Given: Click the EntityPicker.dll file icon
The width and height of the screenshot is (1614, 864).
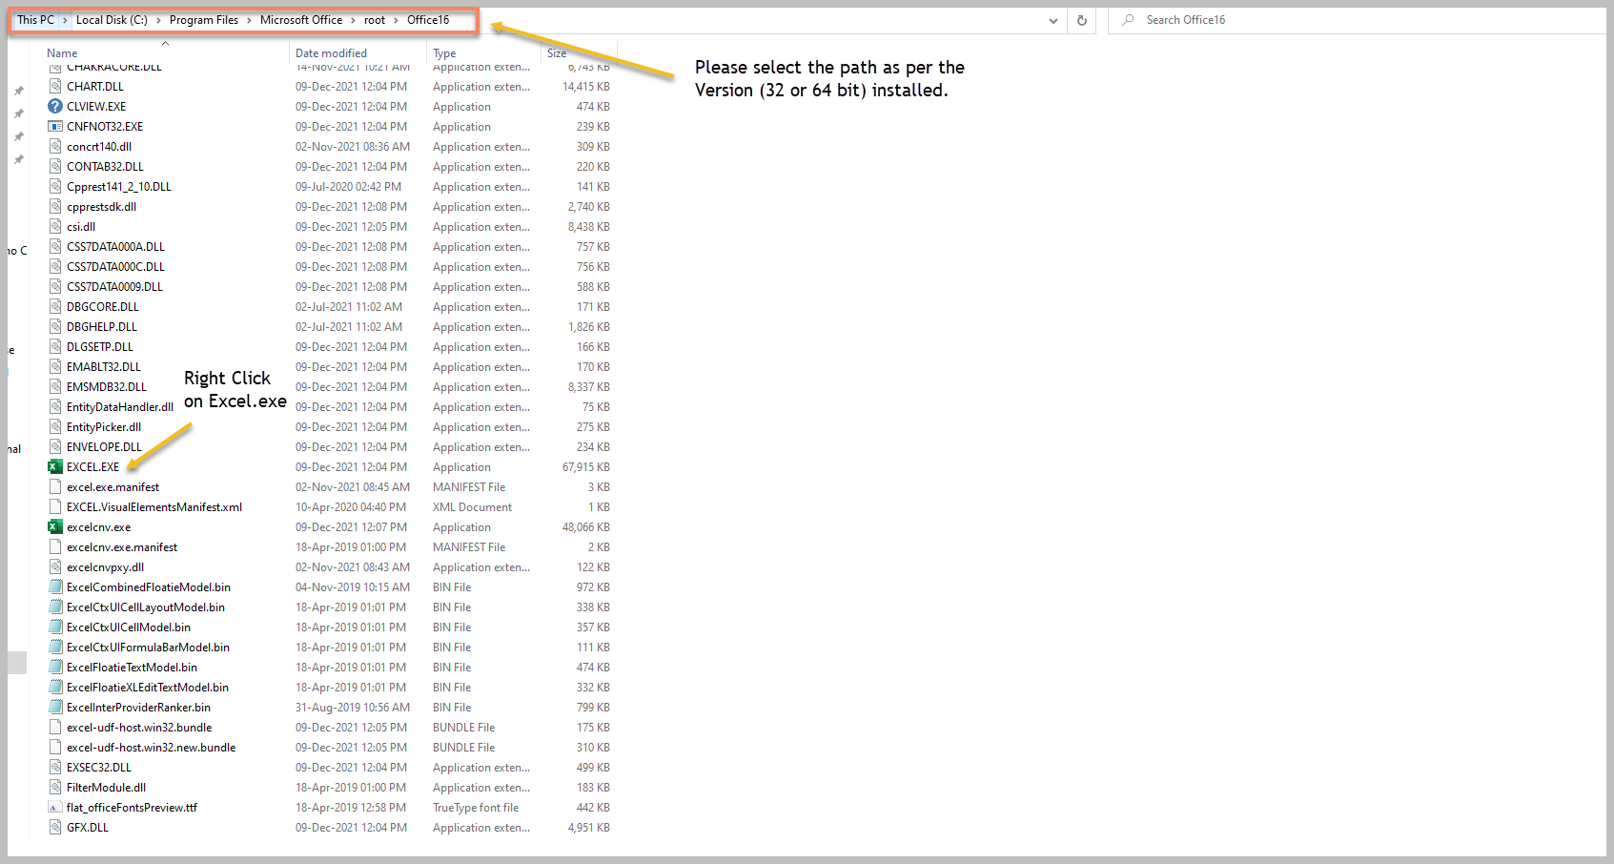Looking at the screenshot, I should 55,427.
